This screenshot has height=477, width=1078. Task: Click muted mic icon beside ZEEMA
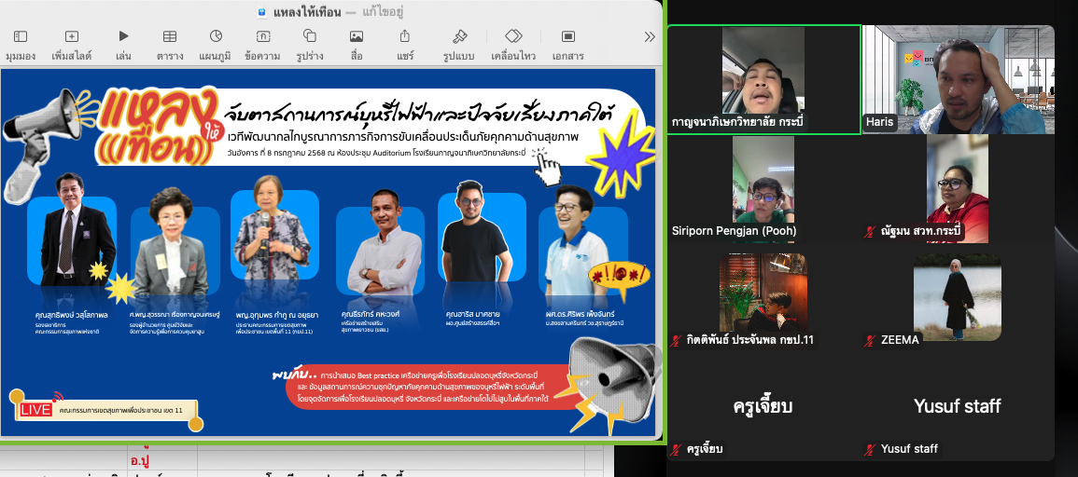(871, 340)
